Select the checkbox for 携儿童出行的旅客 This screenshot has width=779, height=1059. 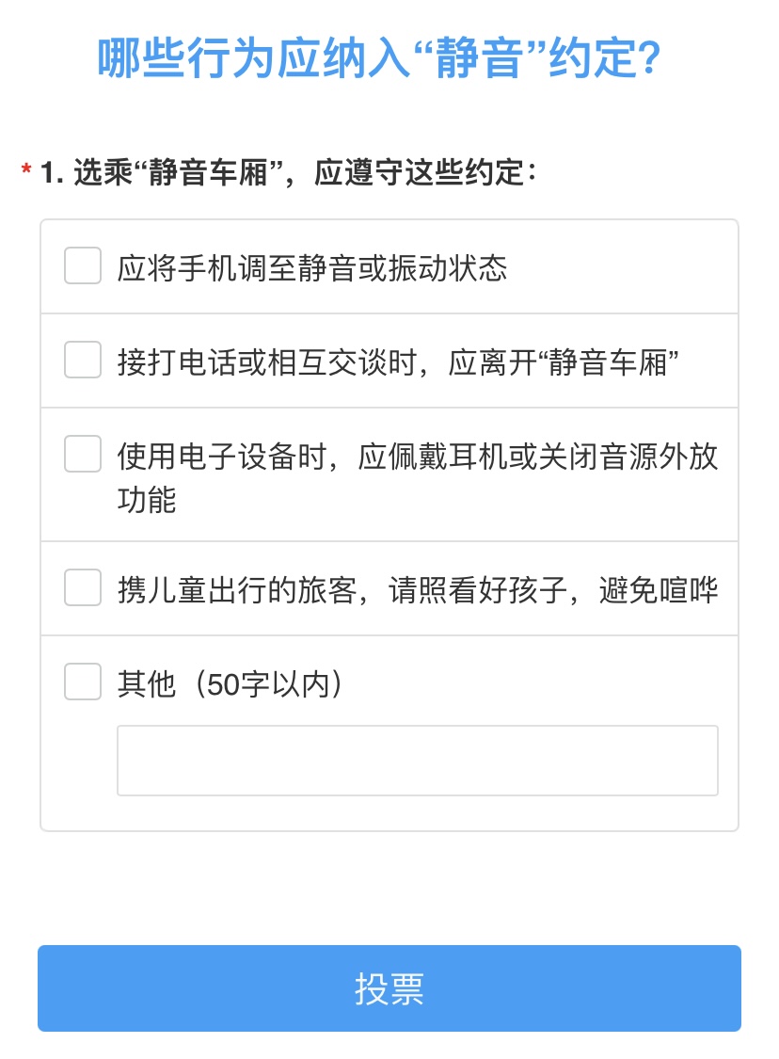83,588
